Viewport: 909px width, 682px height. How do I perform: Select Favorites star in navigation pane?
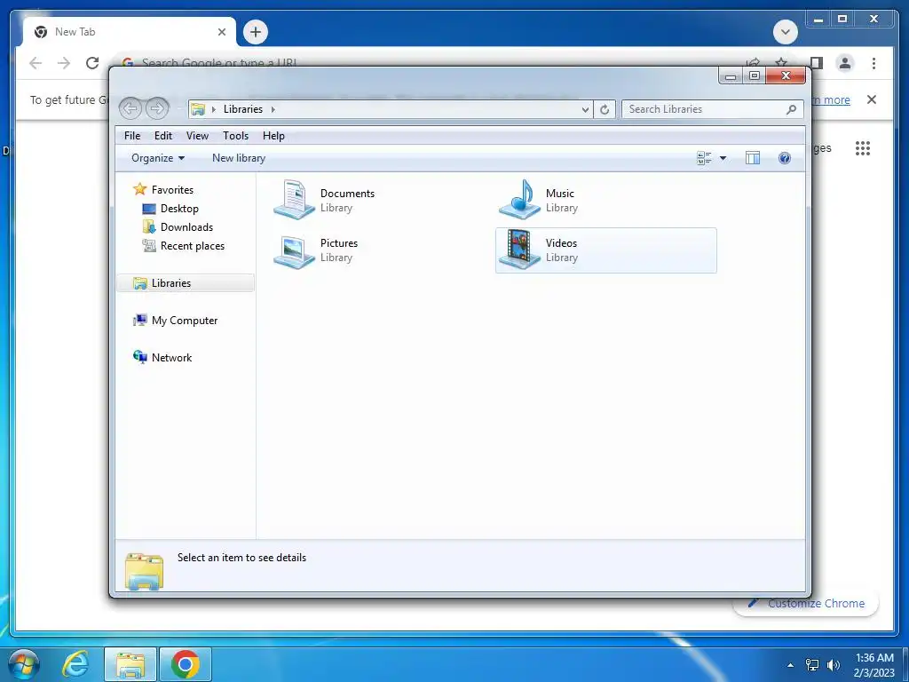pyautogui.click(x=139, y=189)
